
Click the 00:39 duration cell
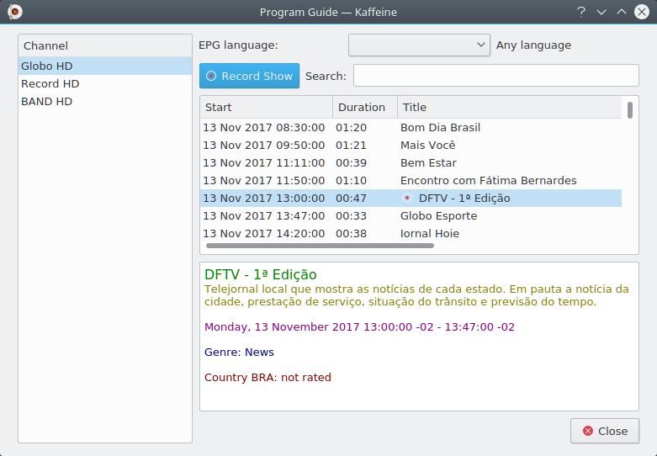[x=351, y=162]
